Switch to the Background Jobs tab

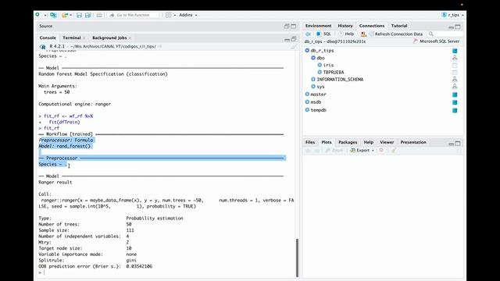109,37
